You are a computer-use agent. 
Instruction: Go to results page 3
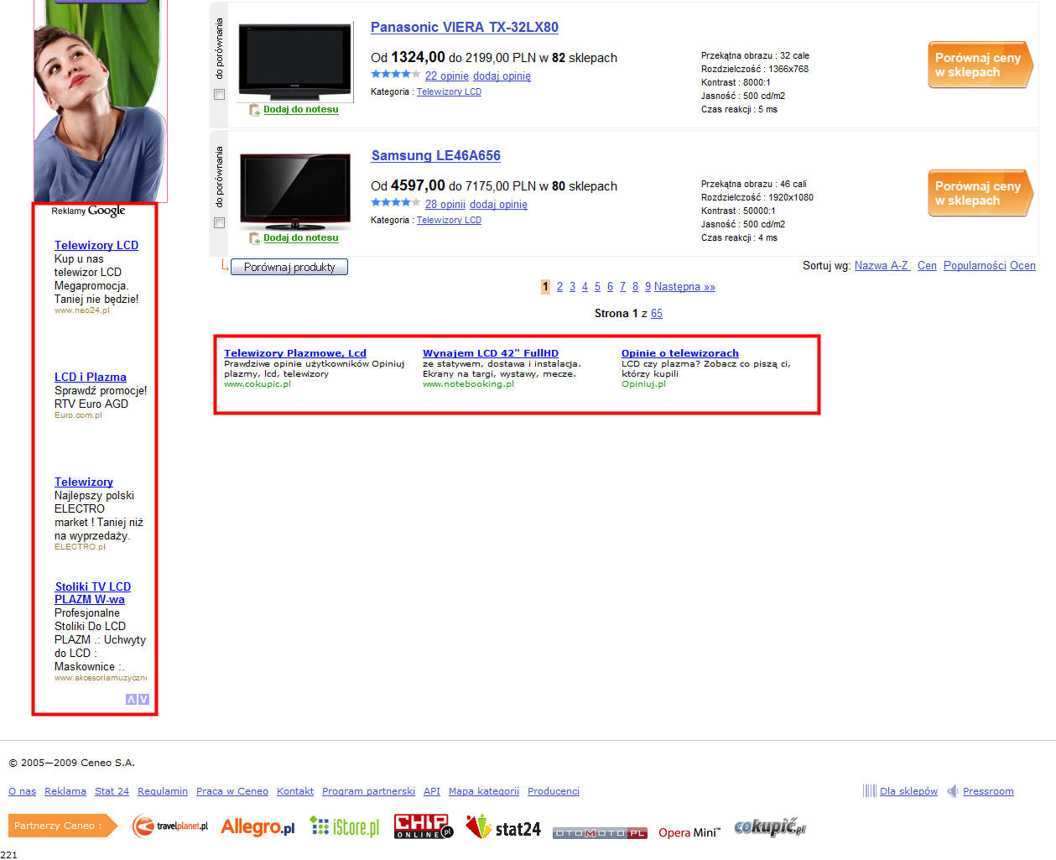pos(572,287)
